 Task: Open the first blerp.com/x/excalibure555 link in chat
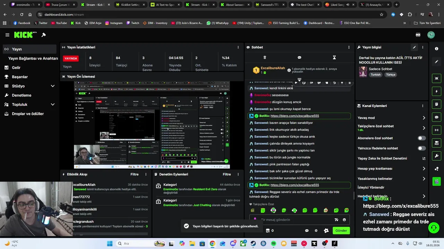point(294,116)
